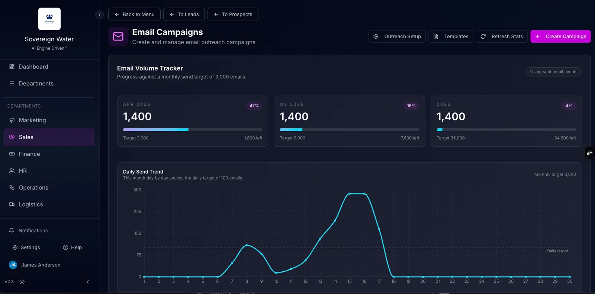The image size is (595, 294).
Task: Open the Logistics department
Action: (31, 204)
